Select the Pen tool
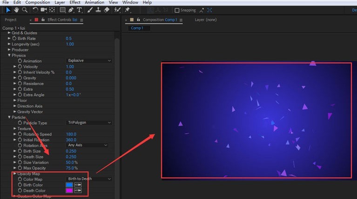 71,10
